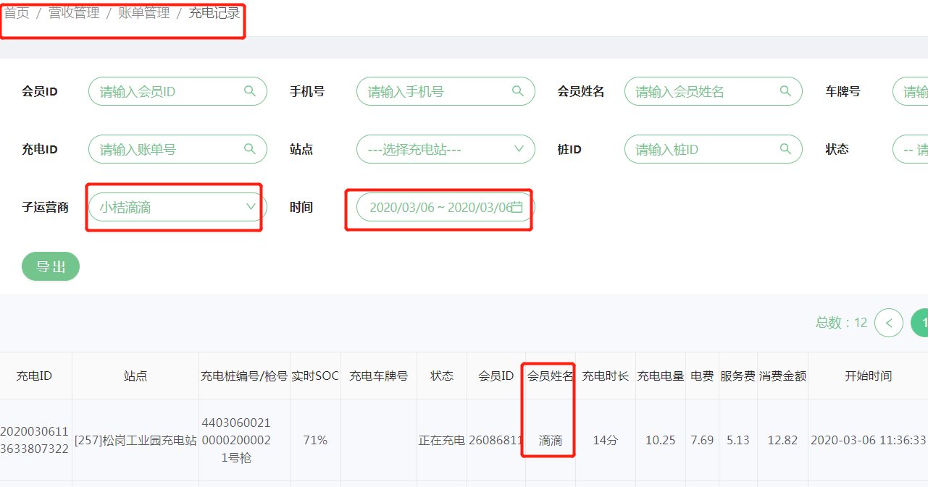Click search icon in 会员姓名 field

[x=785, y=91]
